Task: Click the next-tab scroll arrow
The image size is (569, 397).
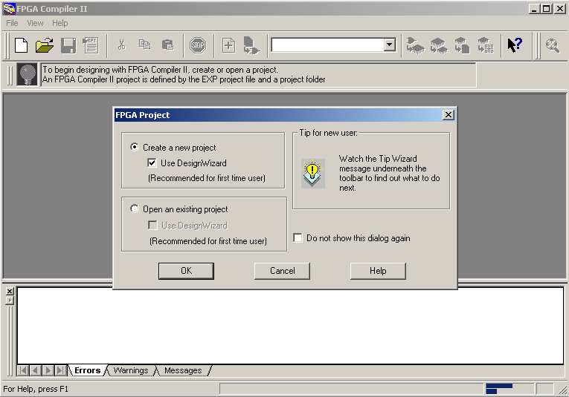Action: coord(48,370)
